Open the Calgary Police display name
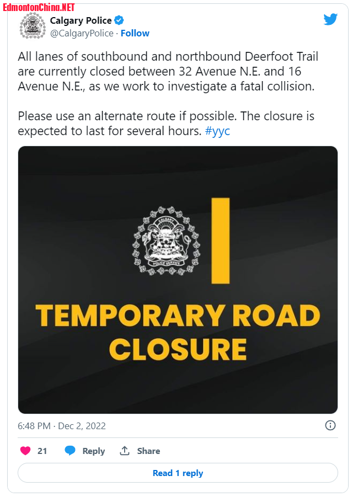The height and width of the screenshot is (497, 358). (x=81, y=20)
